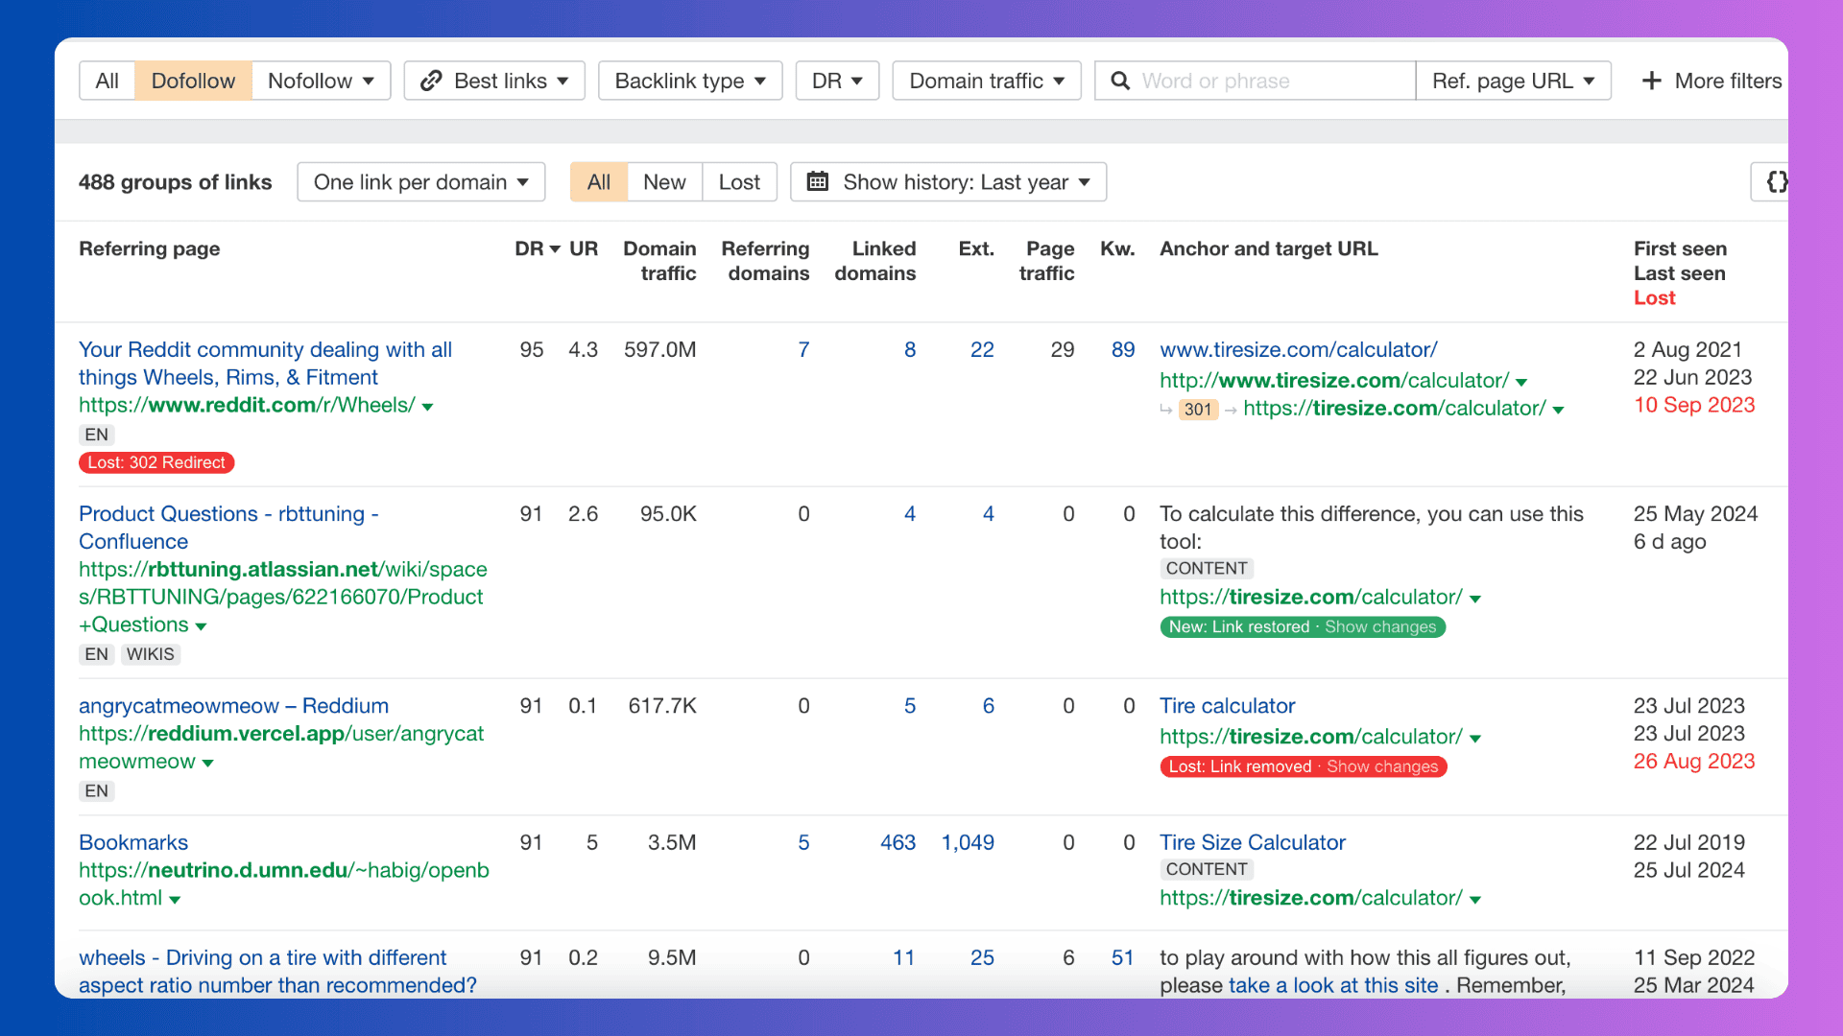Click the 1,049 external links value
The width and height of the screenshot is (1843, 1036).
[968, 842]
